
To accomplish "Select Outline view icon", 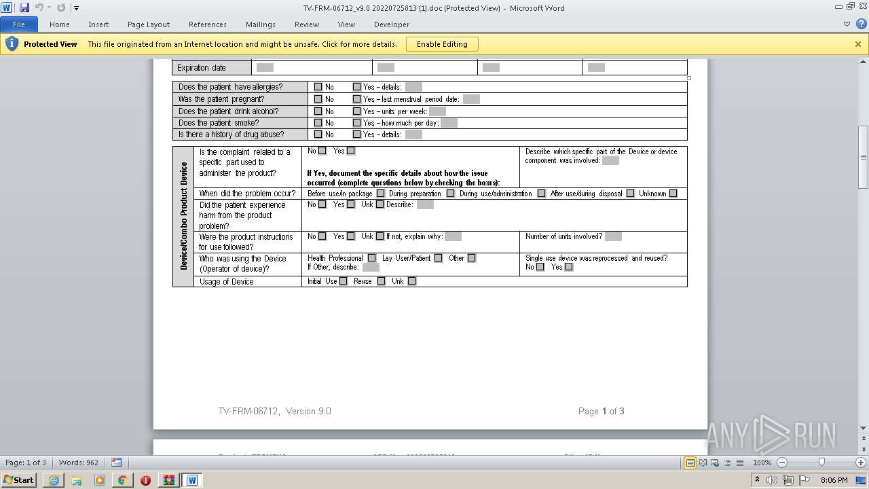I will coord(728,463).
